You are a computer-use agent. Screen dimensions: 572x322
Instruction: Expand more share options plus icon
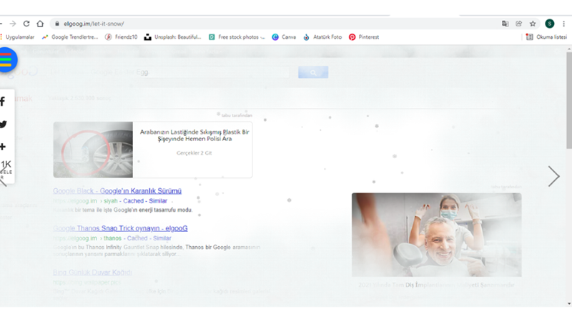coord(3,147)
